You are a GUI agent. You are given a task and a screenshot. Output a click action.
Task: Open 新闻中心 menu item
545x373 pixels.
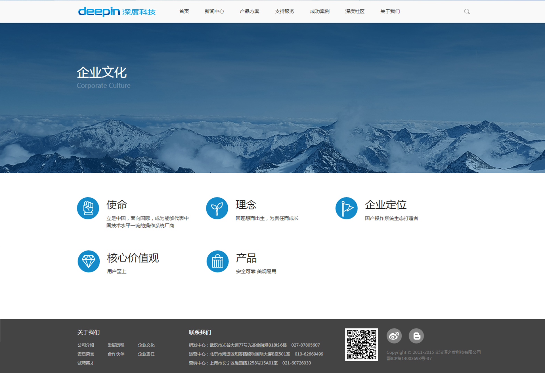point(214,11)
